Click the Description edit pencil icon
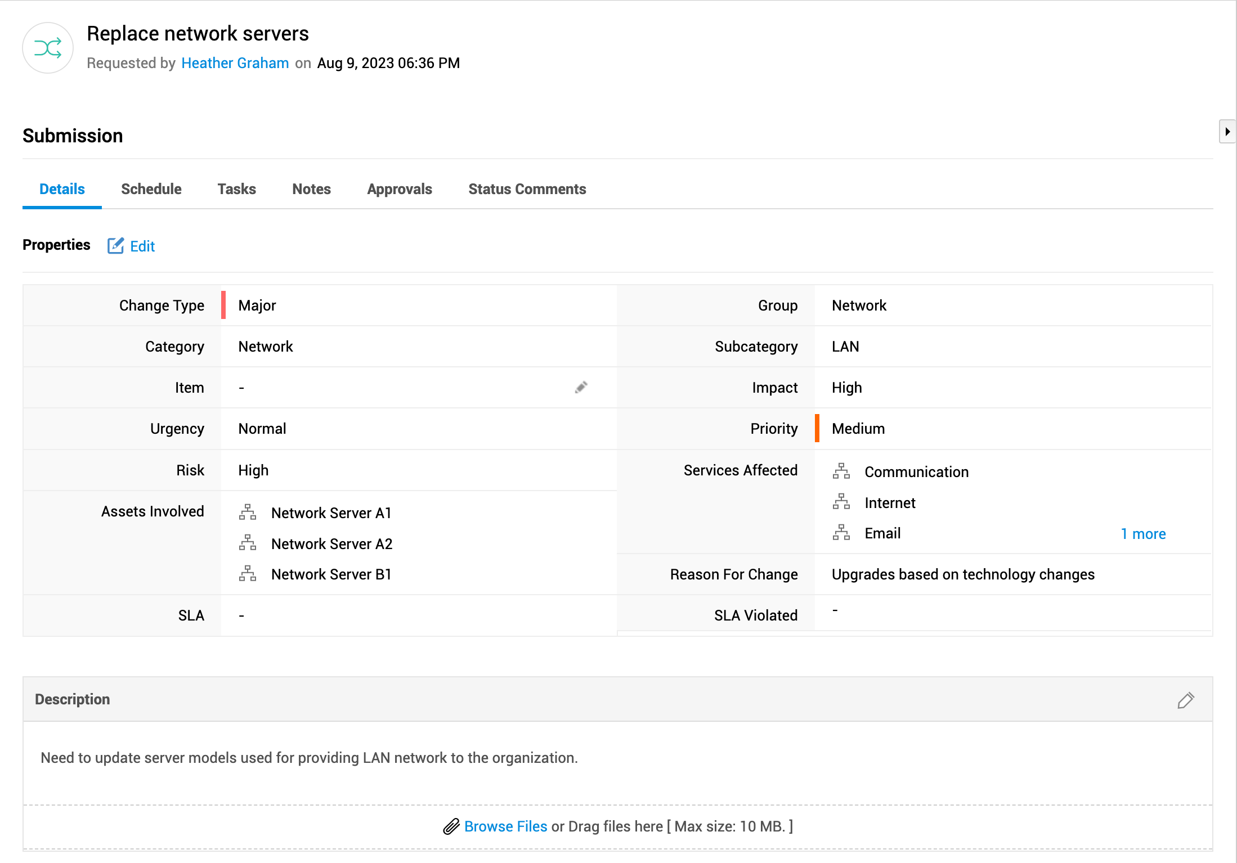 tap(1185, 700)
